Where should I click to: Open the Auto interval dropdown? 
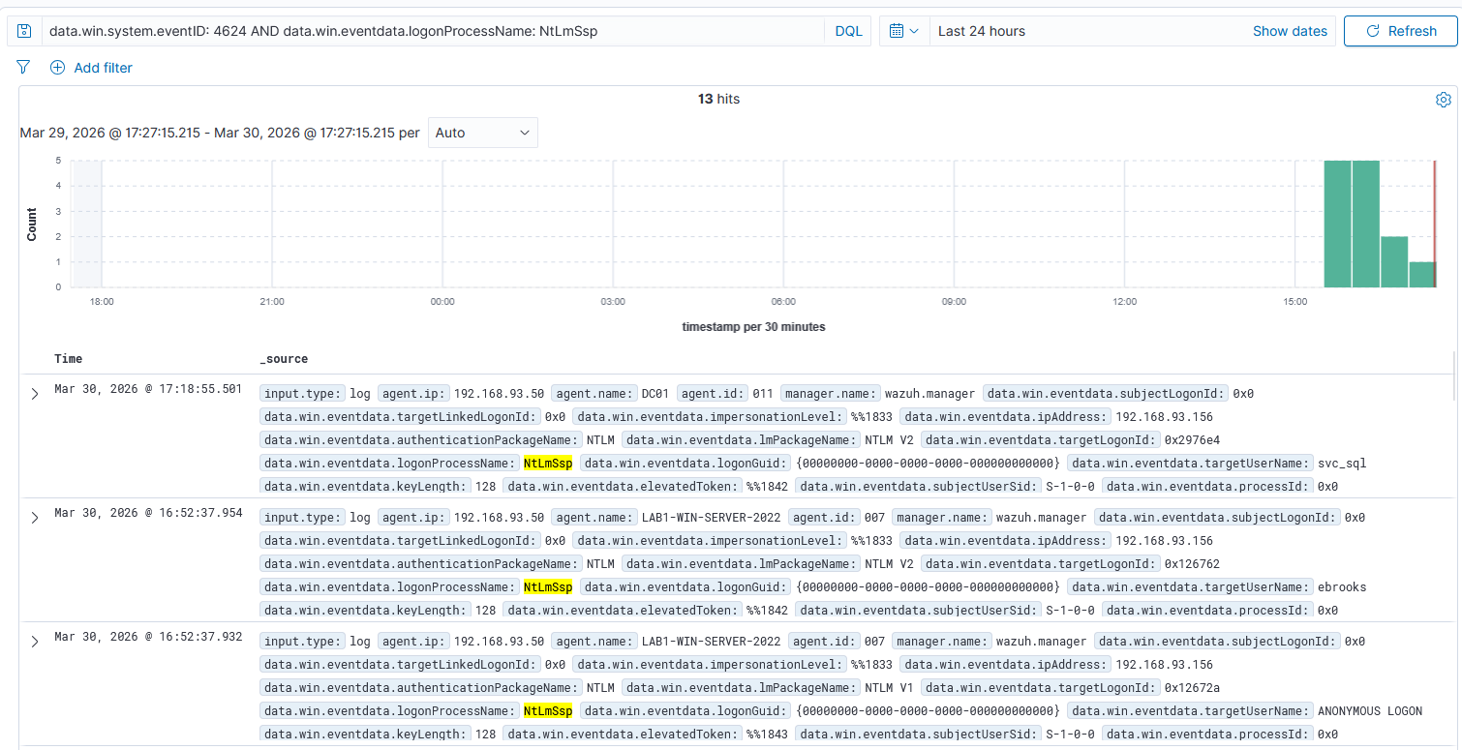(482, 133)
